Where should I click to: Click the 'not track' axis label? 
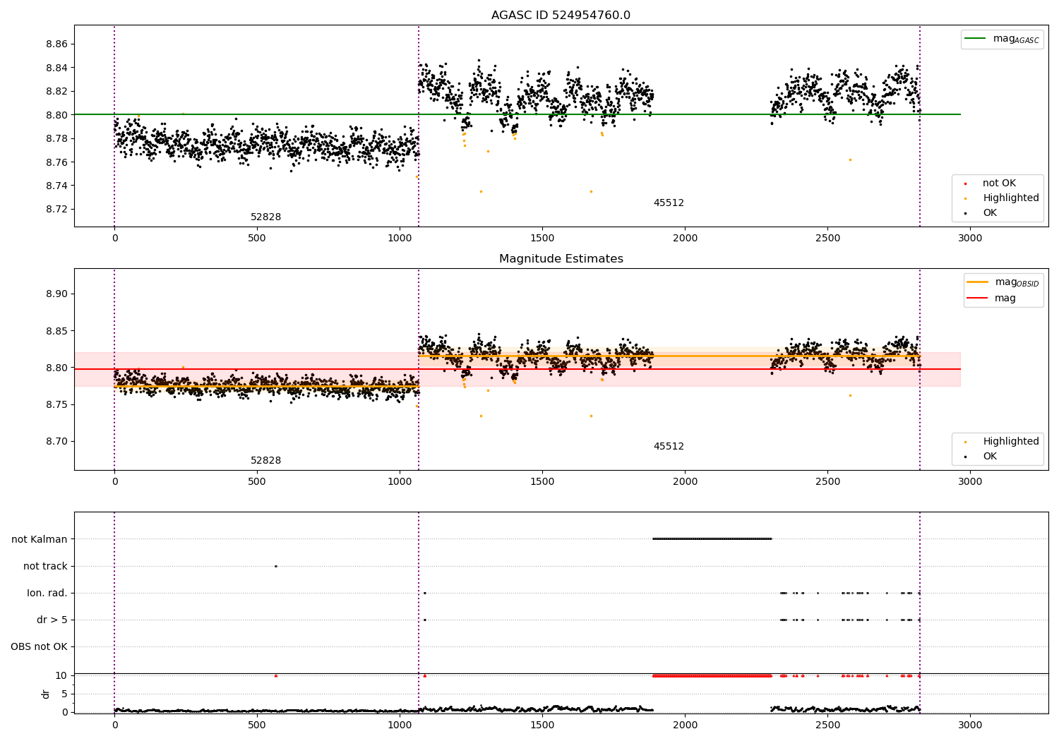(45, 566)
